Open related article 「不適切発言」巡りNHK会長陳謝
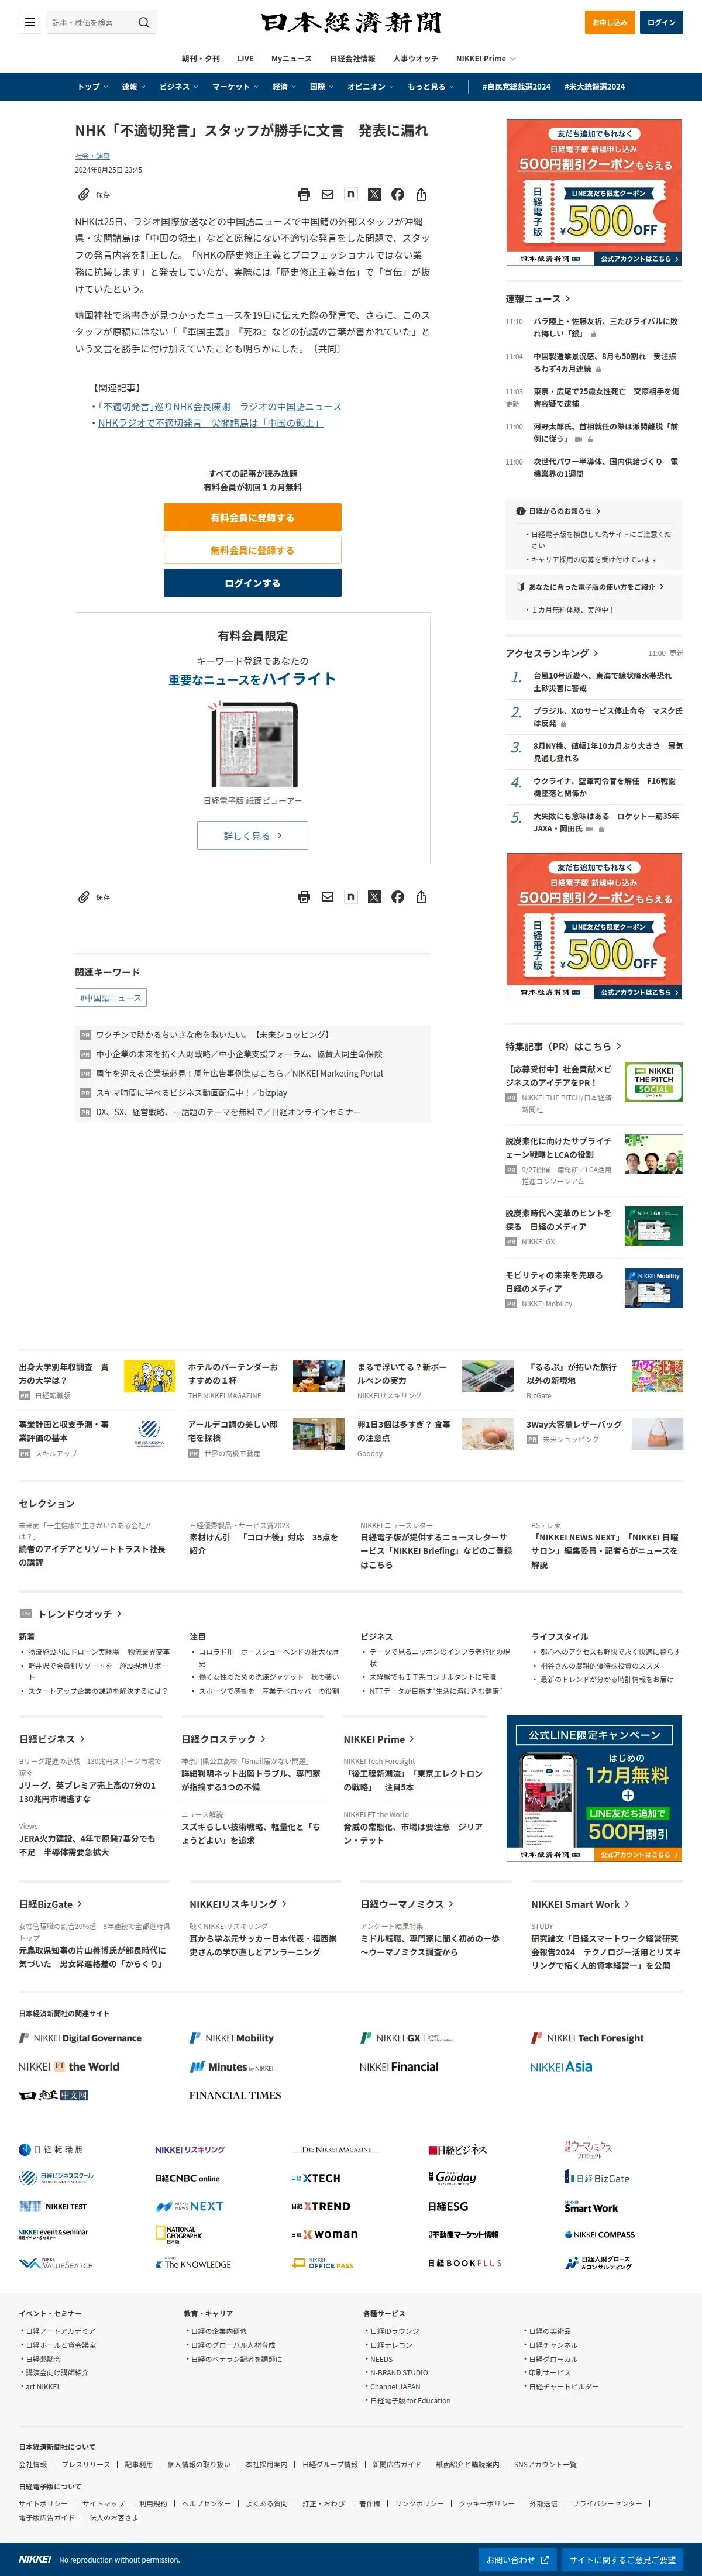The image size is (702, 2576). (220, 407)
